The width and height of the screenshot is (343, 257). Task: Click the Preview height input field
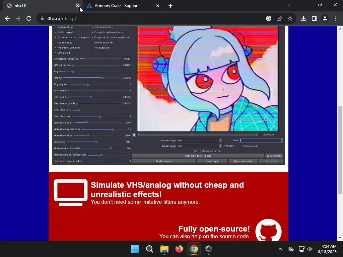198,140
